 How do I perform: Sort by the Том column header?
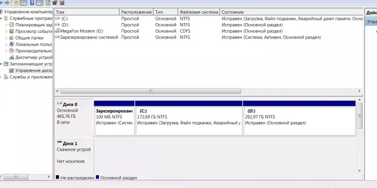pyautogui.click(x=87, y=12)
